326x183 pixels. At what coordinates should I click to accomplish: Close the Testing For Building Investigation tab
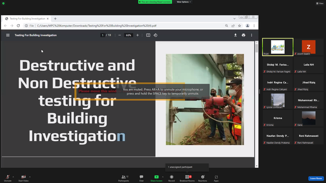point(47,19)
